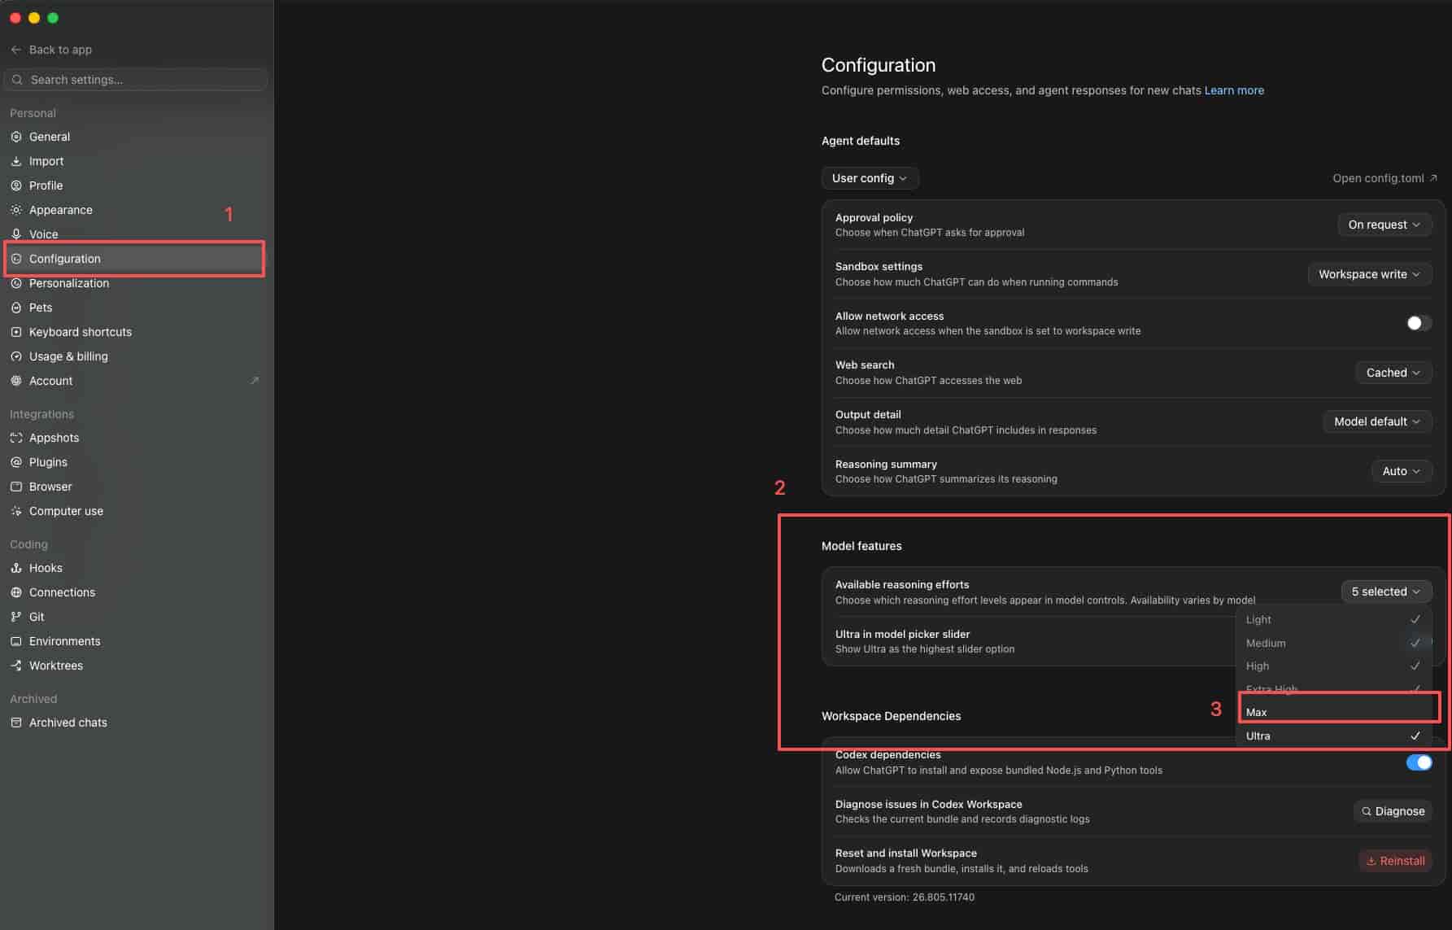Click the Voice microphone icon
1452x930 pixels.
pos(16,234)
